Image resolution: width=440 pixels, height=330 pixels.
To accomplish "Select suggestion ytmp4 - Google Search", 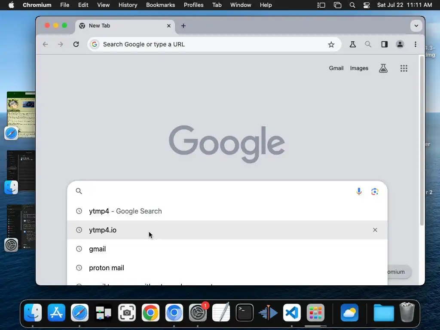I will 227,211.
